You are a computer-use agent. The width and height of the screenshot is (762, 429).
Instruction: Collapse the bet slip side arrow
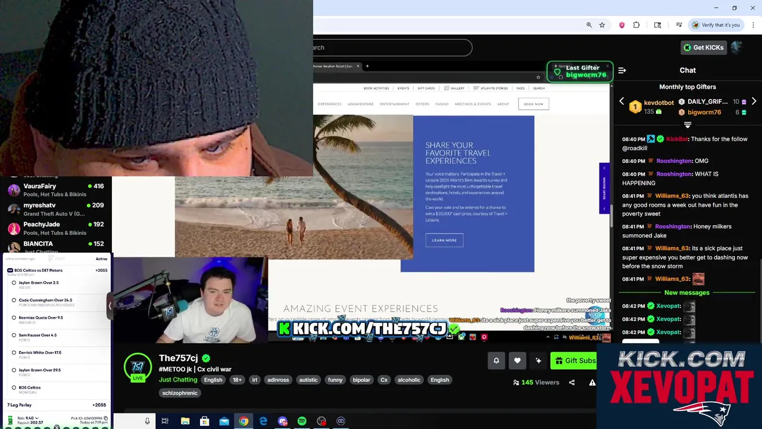coord(110,306)
